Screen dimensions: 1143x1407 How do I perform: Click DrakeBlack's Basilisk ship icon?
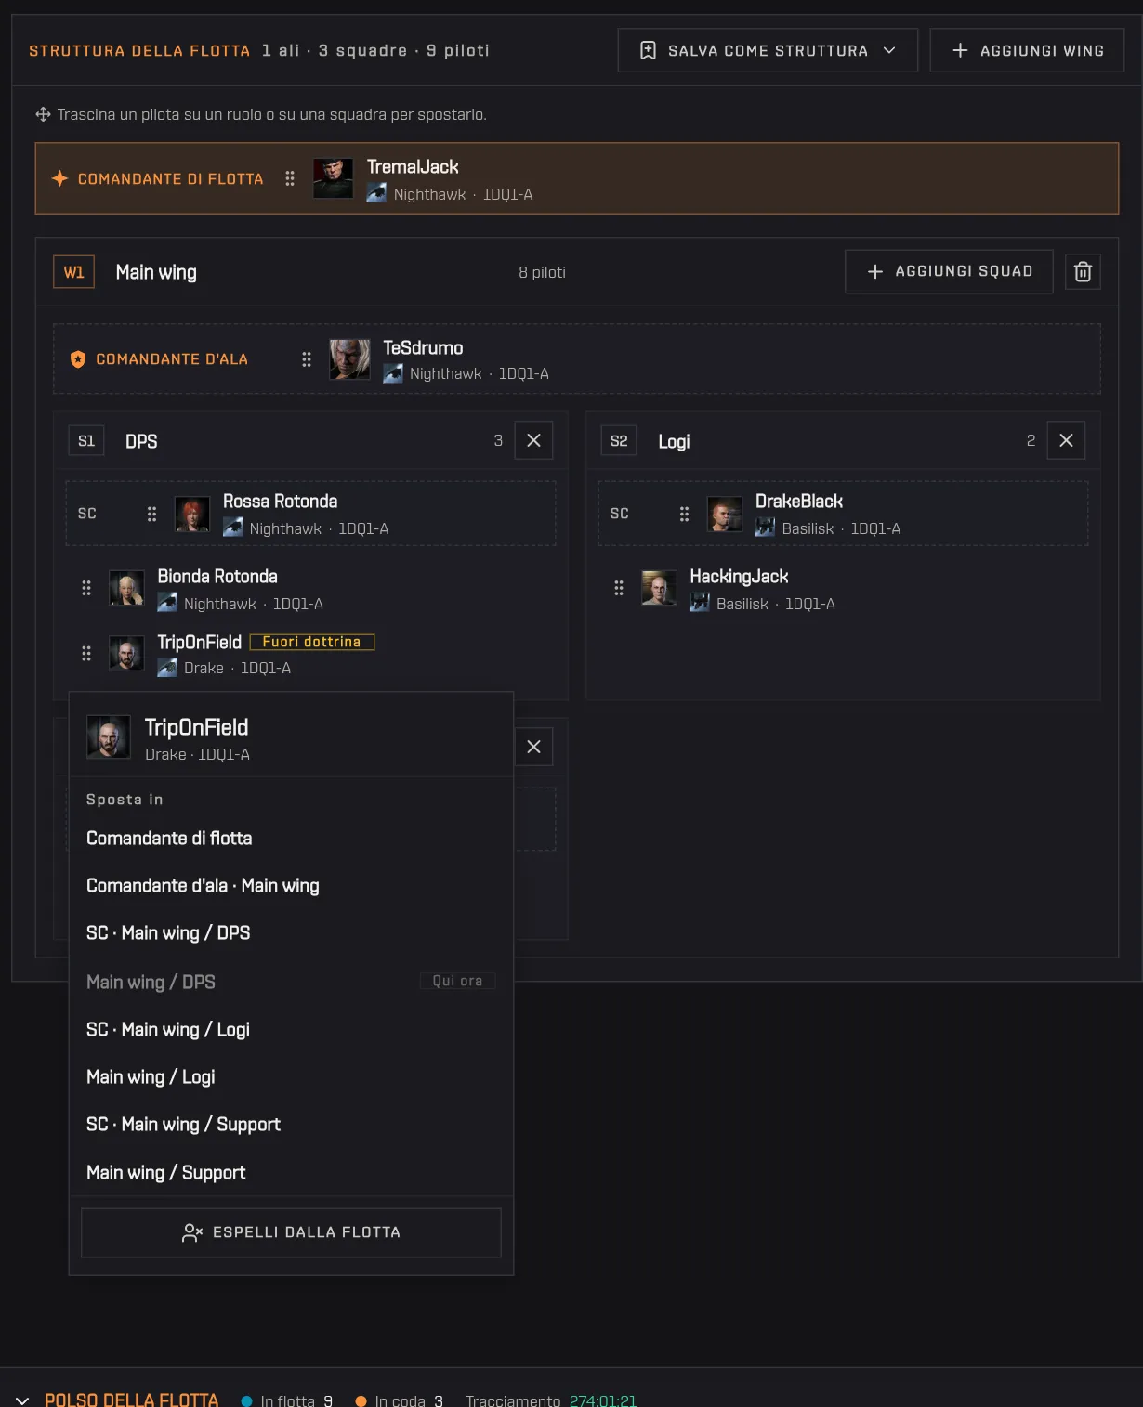tap(765, 528)
